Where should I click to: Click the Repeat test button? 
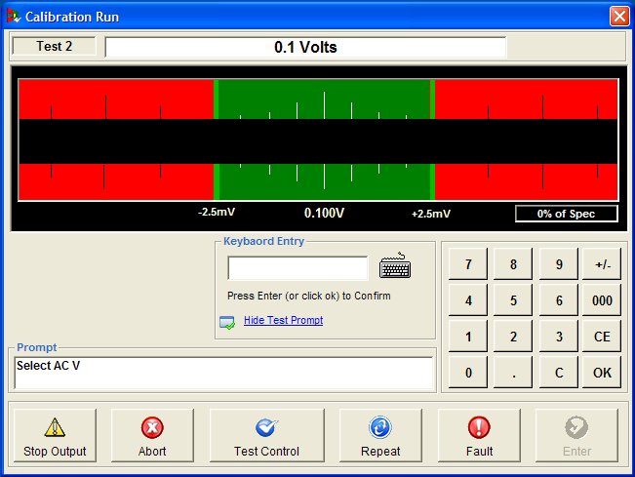coord(380,436)
